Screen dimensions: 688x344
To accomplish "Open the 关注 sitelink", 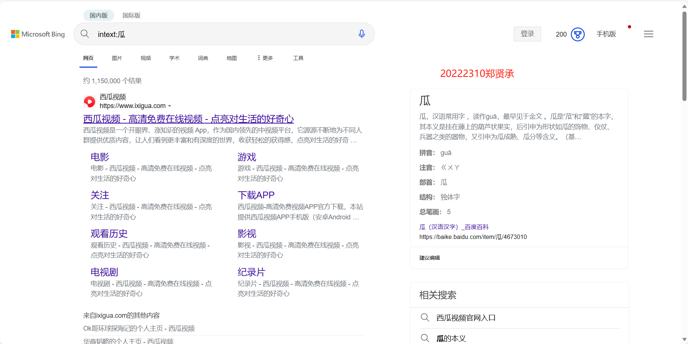I will click(x=100, y=195).
